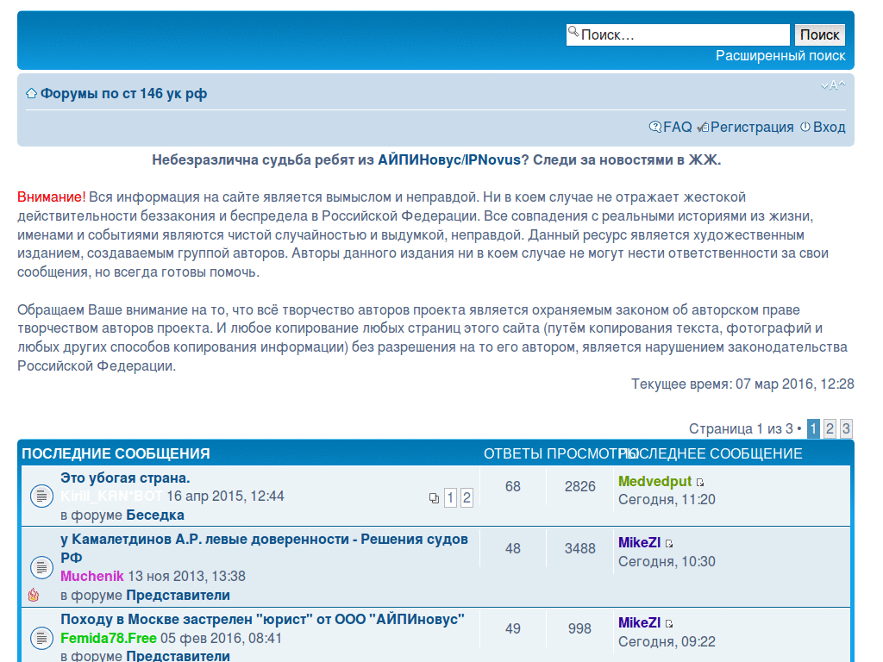Open topic 'Походу в Москве застрелен юрист'
This screenshot has height=662, width=883.
(262, 619)
